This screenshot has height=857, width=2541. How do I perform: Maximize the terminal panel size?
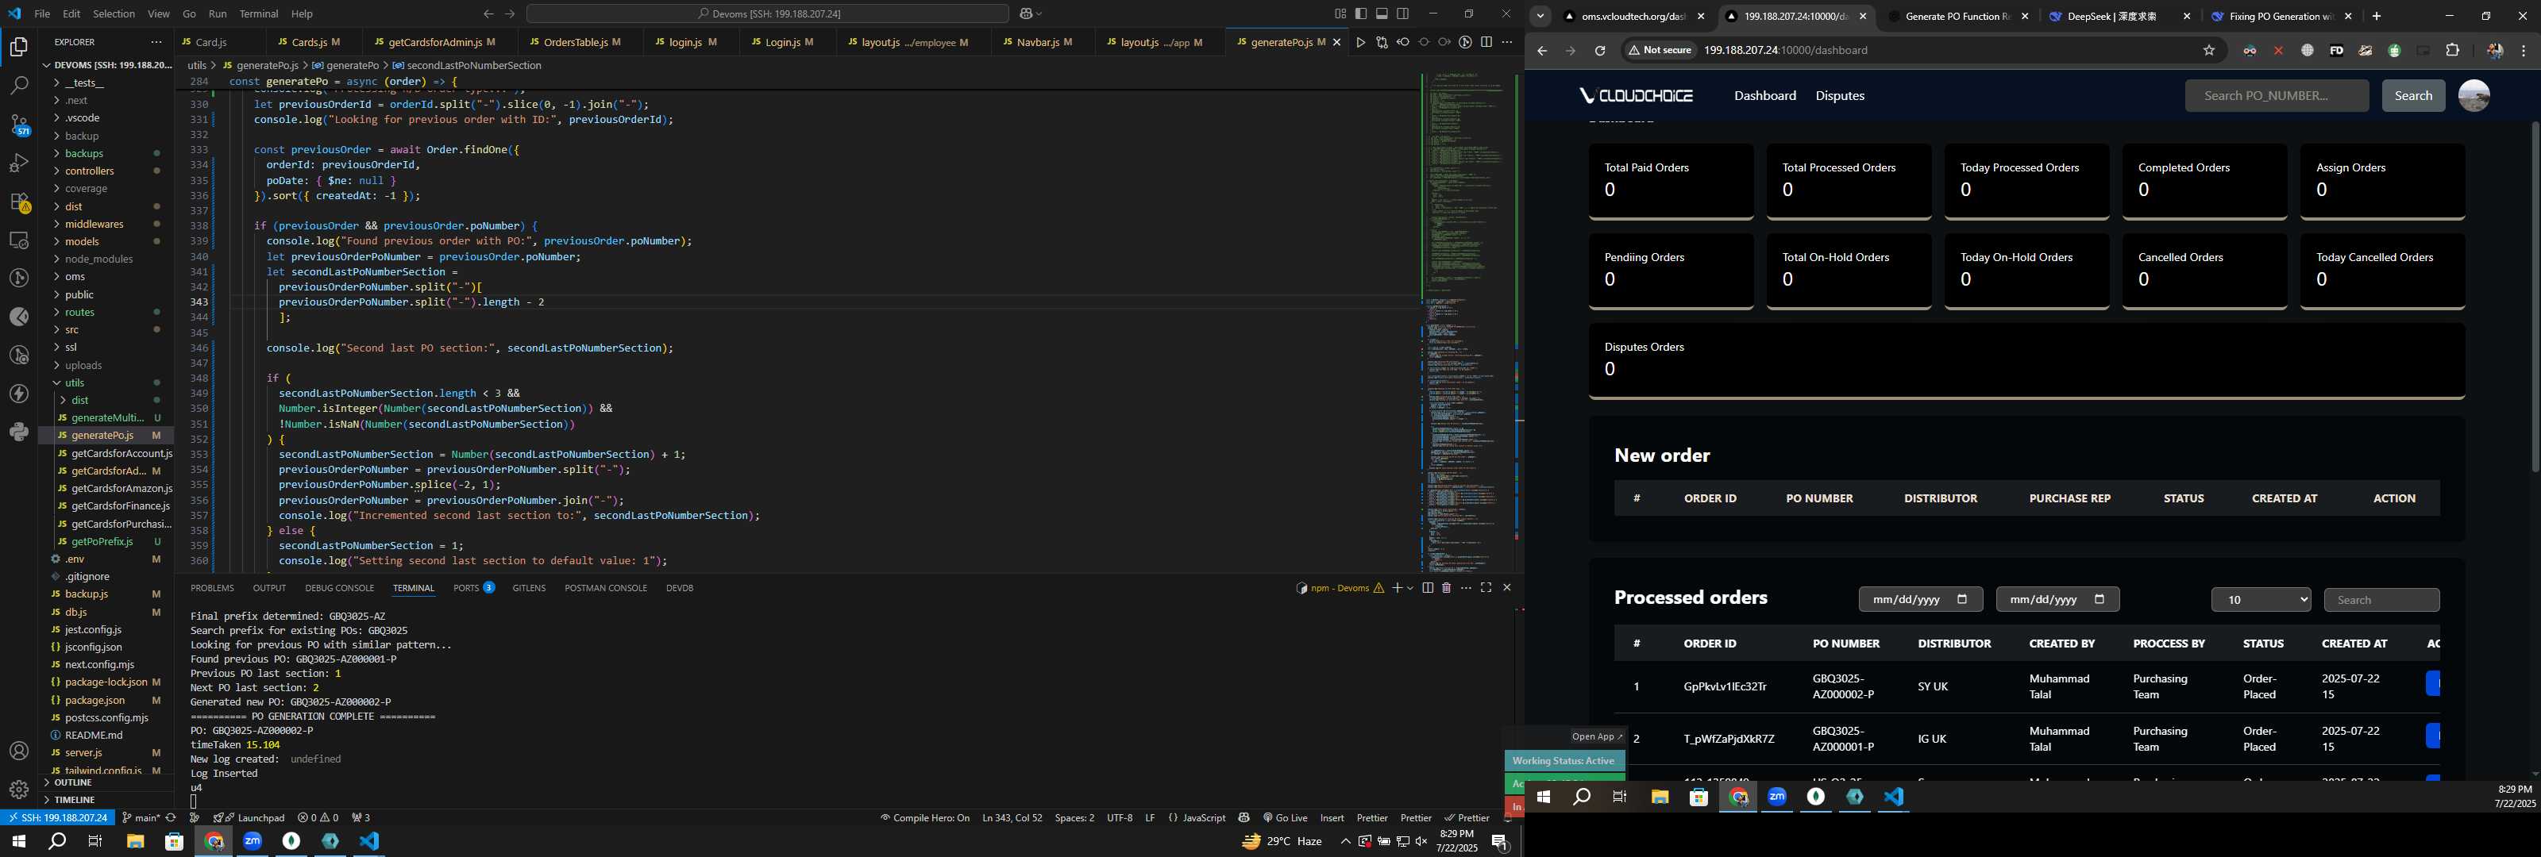click(x=1486, y=588)
